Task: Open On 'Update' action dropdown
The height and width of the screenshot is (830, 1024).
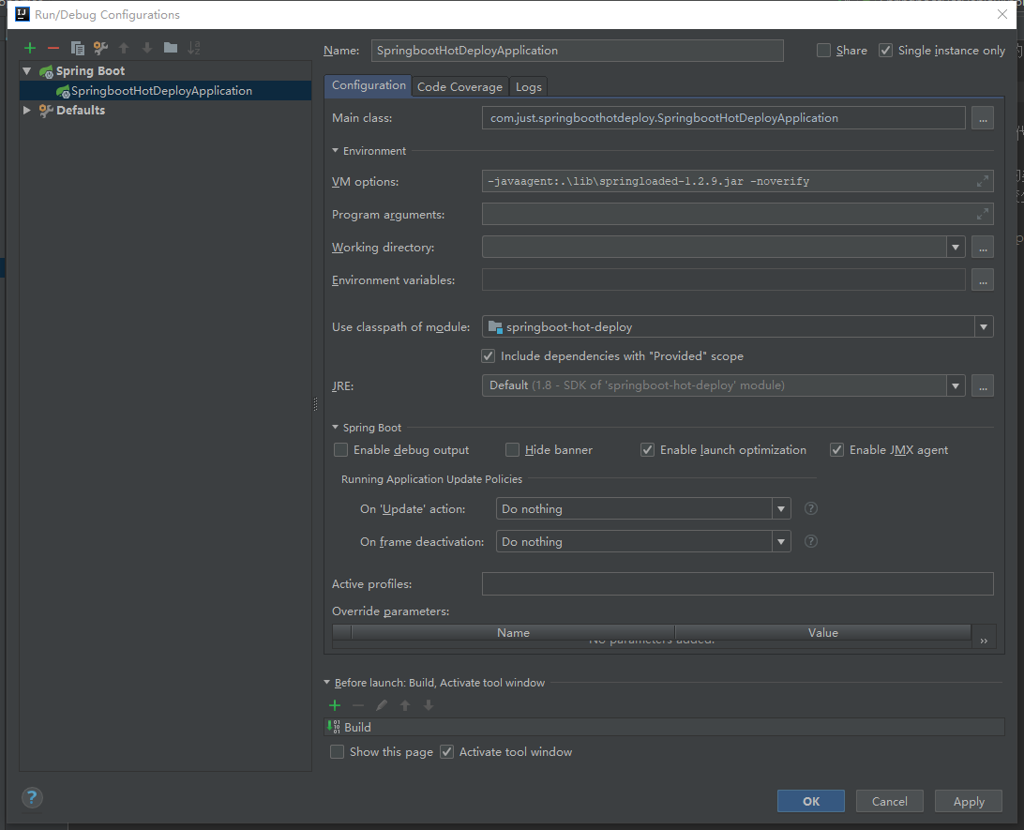Action: pyautogui.click(x=781, y=508)
